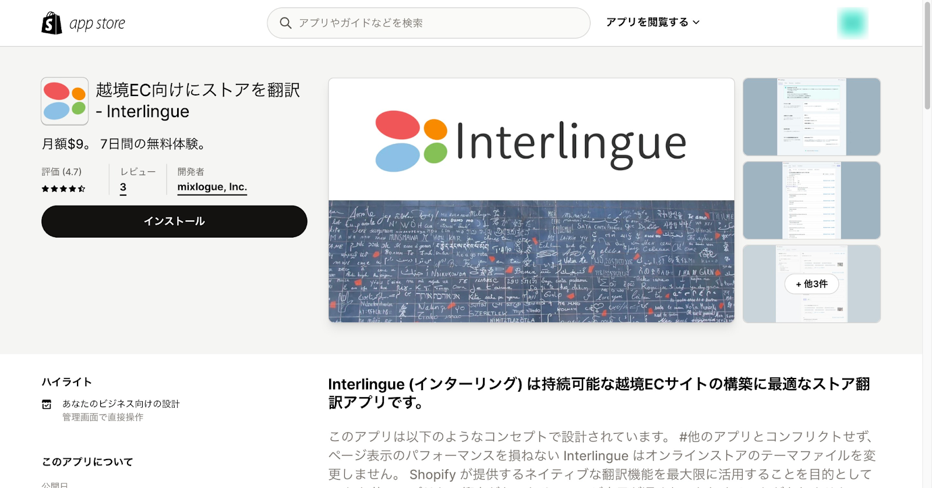Open the main Interlingue banner image

pyautogui.click(x=531, y=200)
